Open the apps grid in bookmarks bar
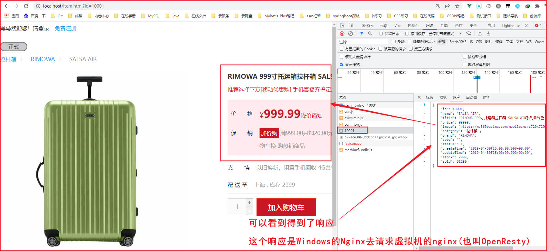The width and height of the screenshot is (547, 251). (6, 16)
